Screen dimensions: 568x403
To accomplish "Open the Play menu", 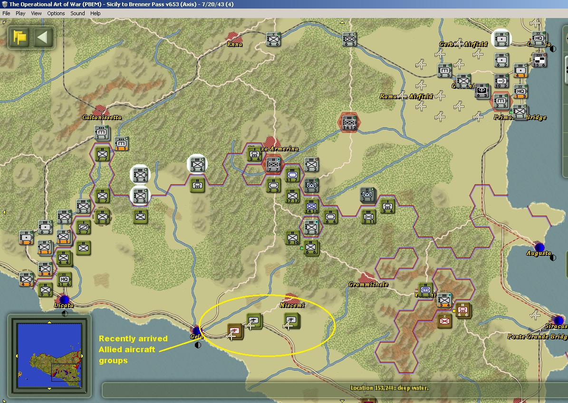I will coord(20,13).
